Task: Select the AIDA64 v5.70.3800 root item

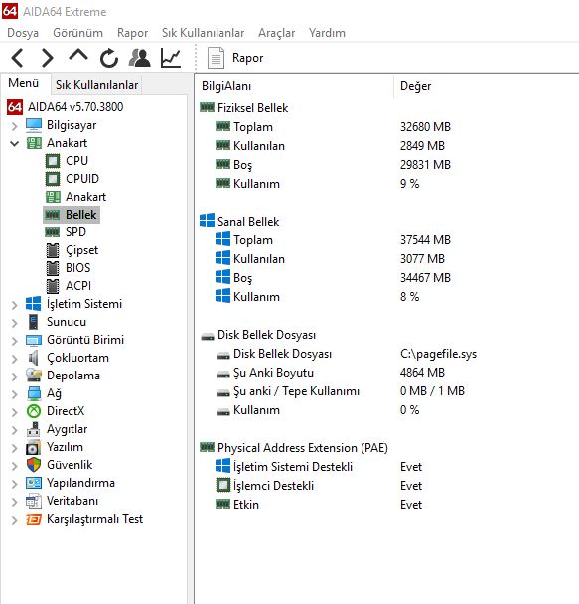Action: (75, 106)
